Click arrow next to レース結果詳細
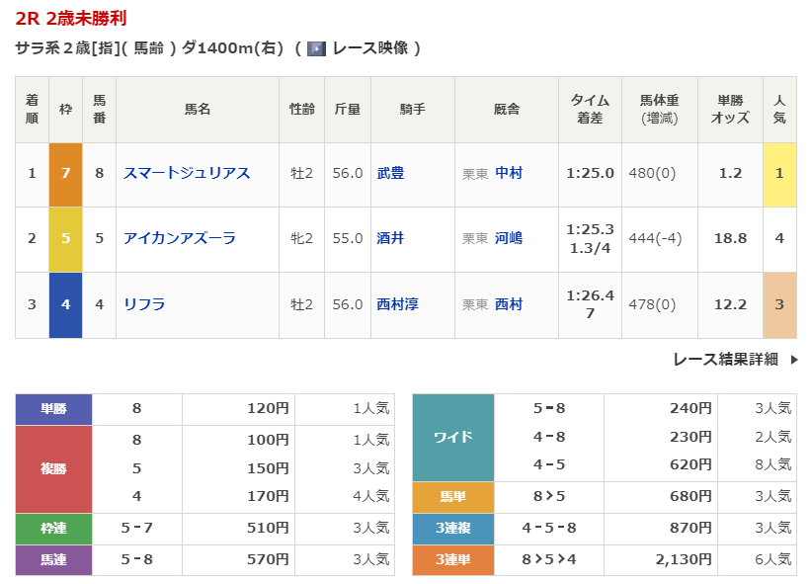 tap(794, 360)
